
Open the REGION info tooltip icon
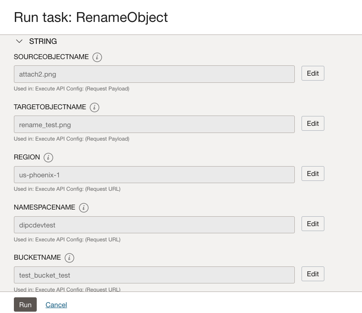pyautogui.click(x=48, y=158)
